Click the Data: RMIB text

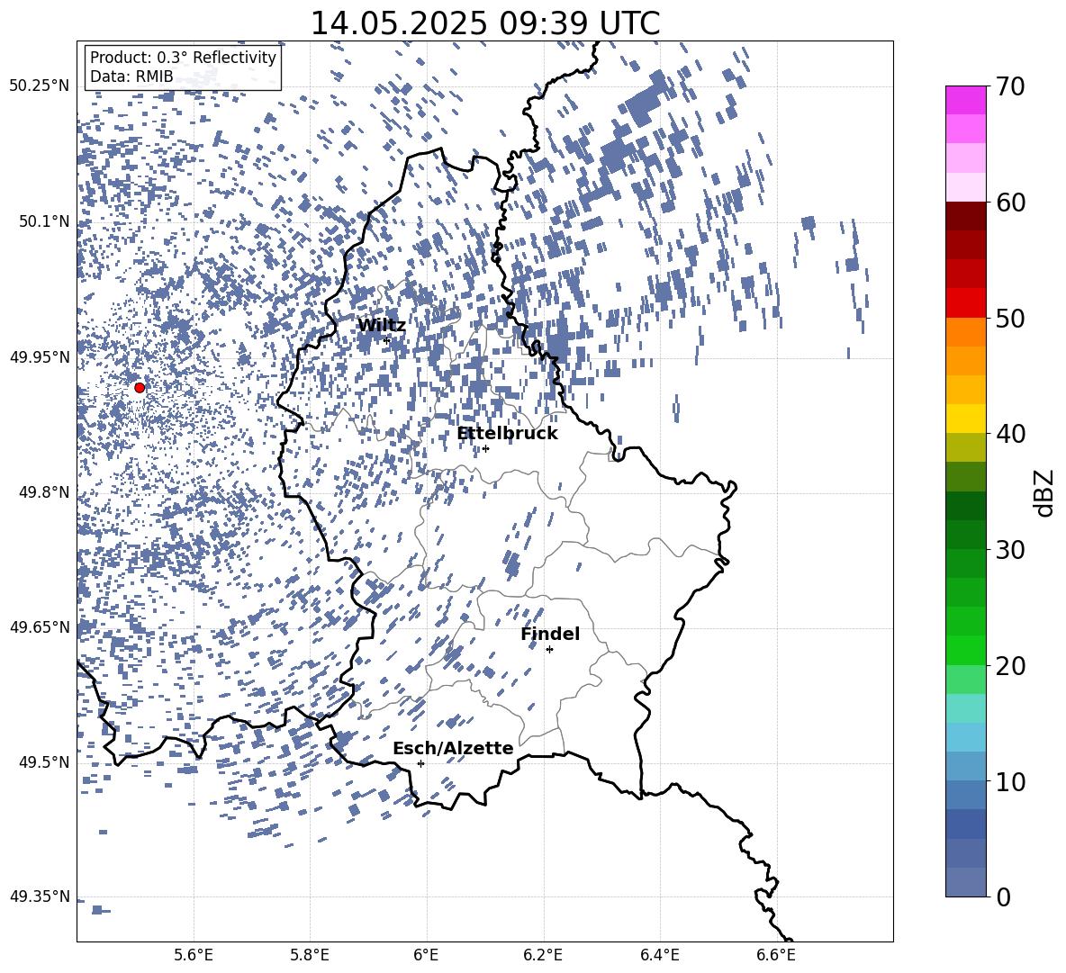(131, 77)
